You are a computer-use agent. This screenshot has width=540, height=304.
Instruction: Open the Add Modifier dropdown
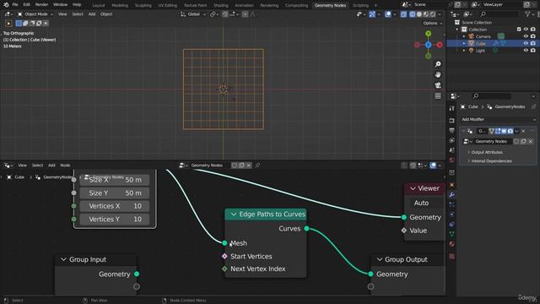(499, 119)
